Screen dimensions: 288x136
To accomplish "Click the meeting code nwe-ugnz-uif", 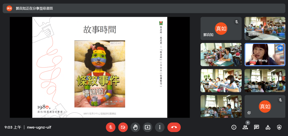I will (39, 127).
